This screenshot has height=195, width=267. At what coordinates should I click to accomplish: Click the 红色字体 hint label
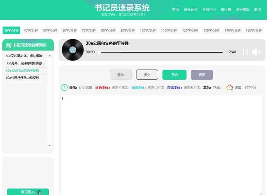coord(103,88)
